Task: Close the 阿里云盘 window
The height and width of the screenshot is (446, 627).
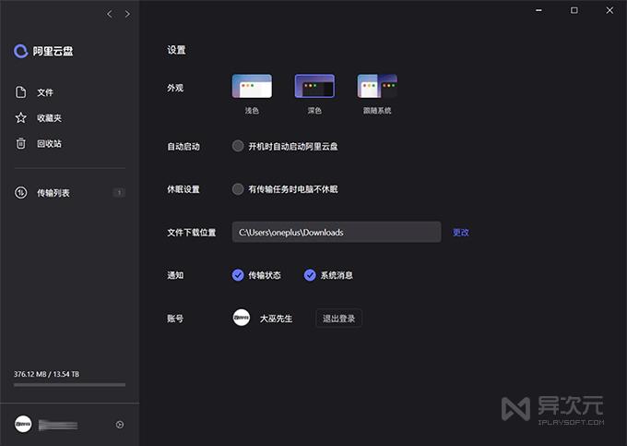Action: tap(609, 10)
